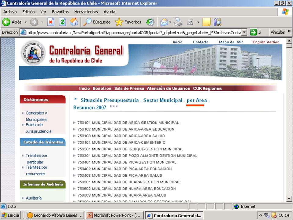Open dropdown arrow next to Atrás

click(26, 22)
